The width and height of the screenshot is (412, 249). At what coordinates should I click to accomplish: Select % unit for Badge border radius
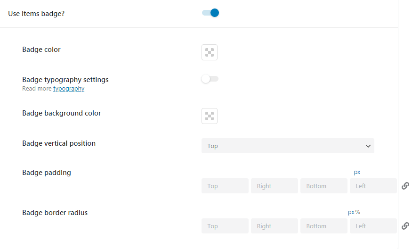(x=357, y=212)
